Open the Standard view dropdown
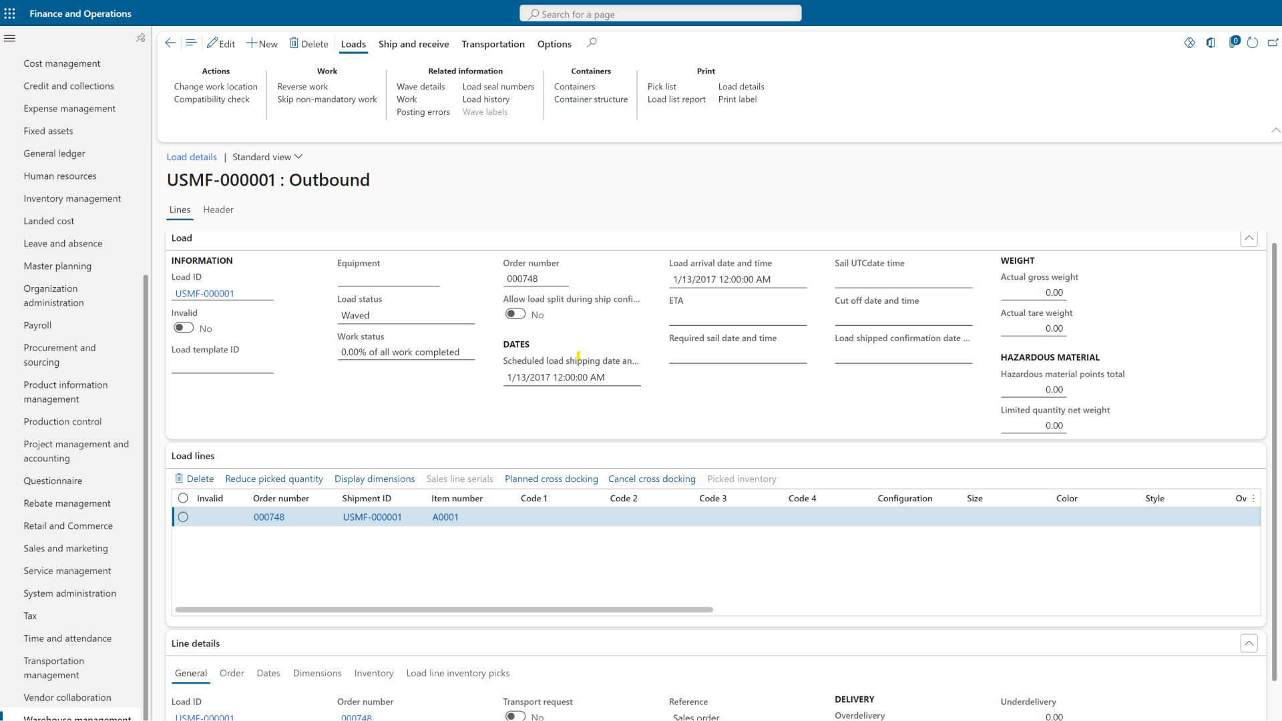Screen dimensions: 1282x721 266,157
